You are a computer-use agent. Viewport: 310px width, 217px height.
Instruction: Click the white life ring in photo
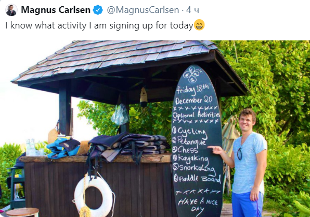(x=94, y=196)
